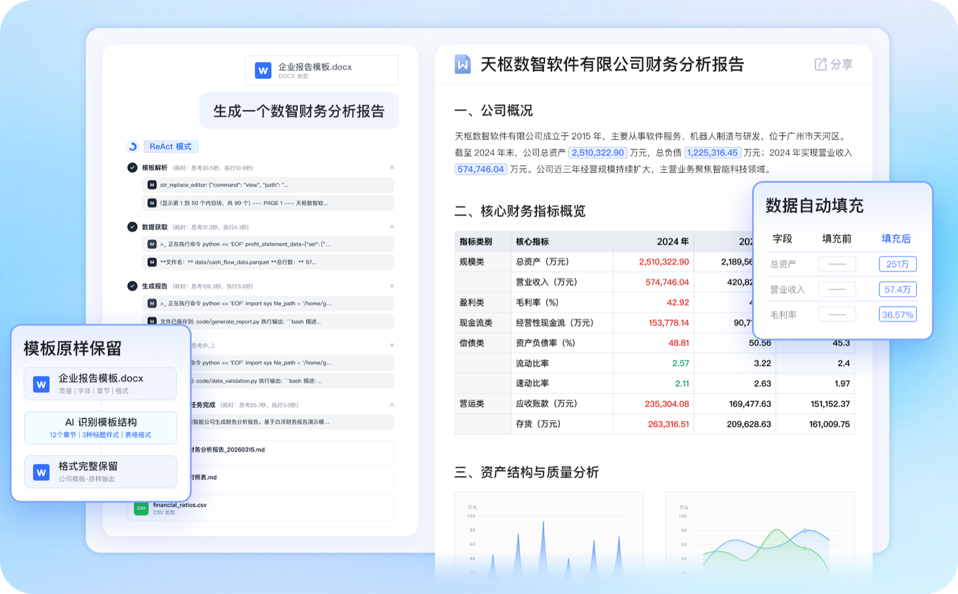Click the Word icon beside 企业报告模板.docx attachment

tap(263, 71)
